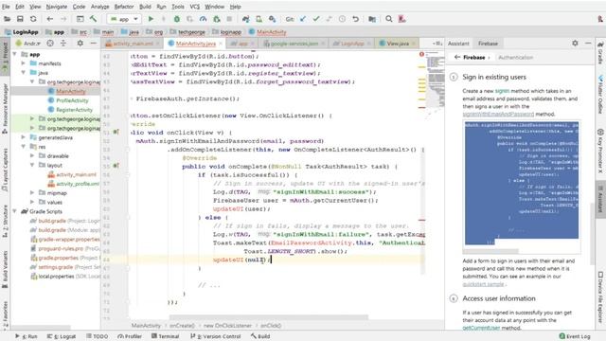This screenshot has height=341, width=606.
Task: Collapse the app module tree node
Action: [x=15, y=54]
